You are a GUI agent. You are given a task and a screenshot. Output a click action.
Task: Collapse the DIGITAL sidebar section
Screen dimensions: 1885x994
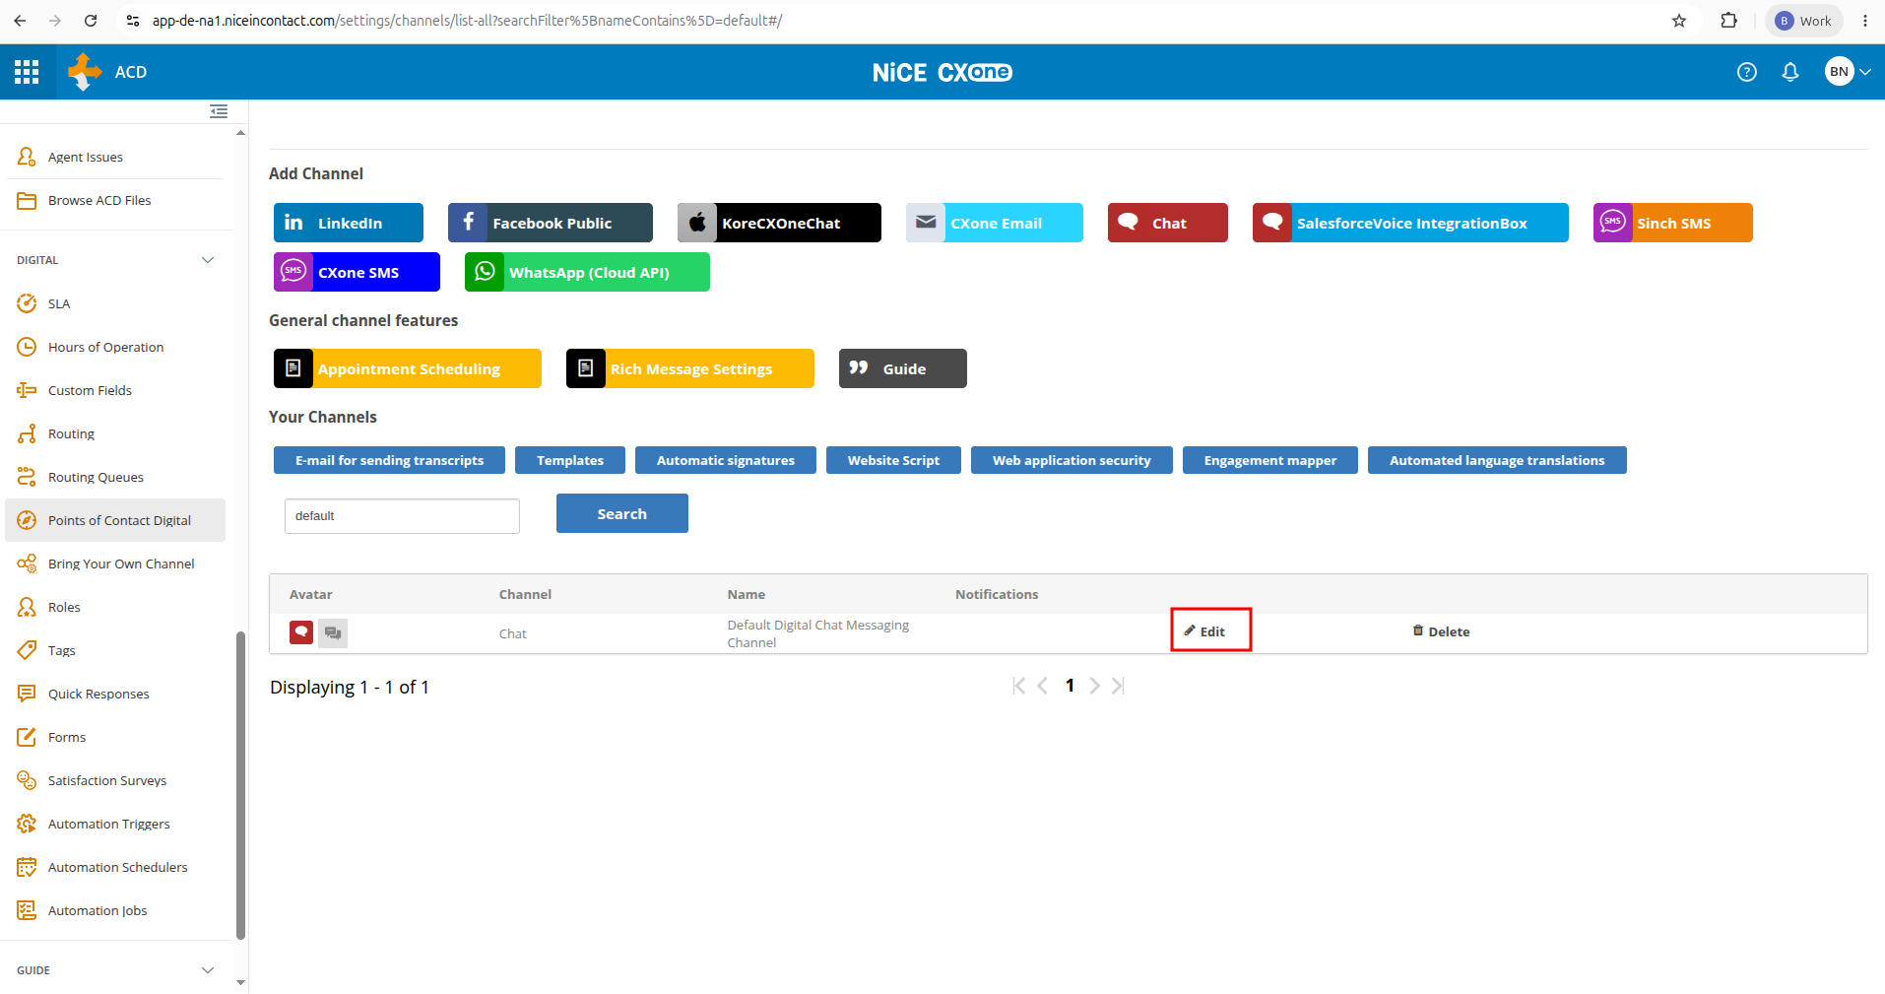click(x=208, y=260)
